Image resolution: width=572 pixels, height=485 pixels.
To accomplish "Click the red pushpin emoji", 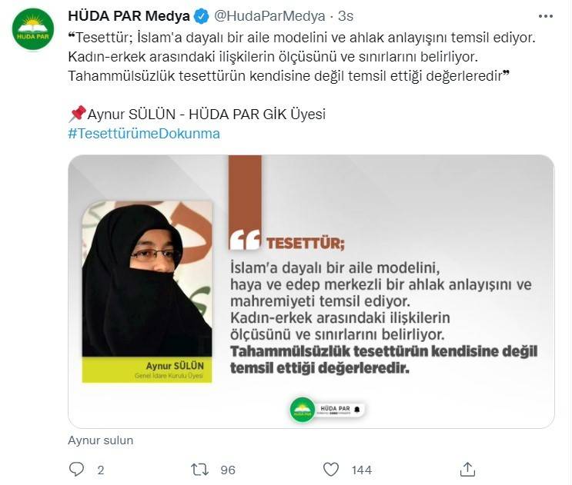I will (77, 114).
